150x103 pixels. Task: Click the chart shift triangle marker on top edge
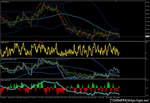point(116,1)
